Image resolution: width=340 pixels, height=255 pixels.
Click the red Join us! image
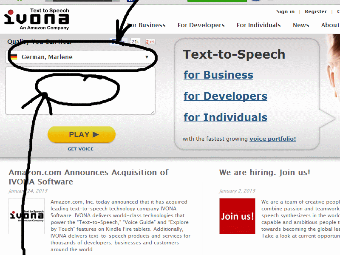[237, 216]
